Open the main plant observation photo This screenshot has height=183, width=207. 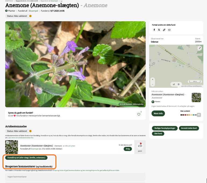pyautogui.click(x=75, y=64)
